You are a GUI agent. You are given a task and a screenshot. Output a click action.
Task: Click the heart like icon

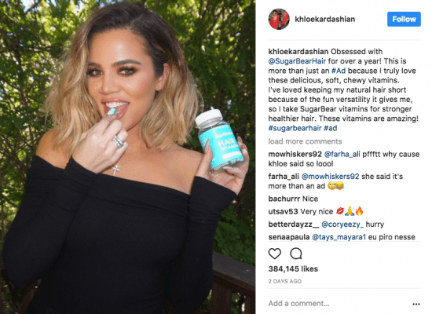[x=274, y=254]
